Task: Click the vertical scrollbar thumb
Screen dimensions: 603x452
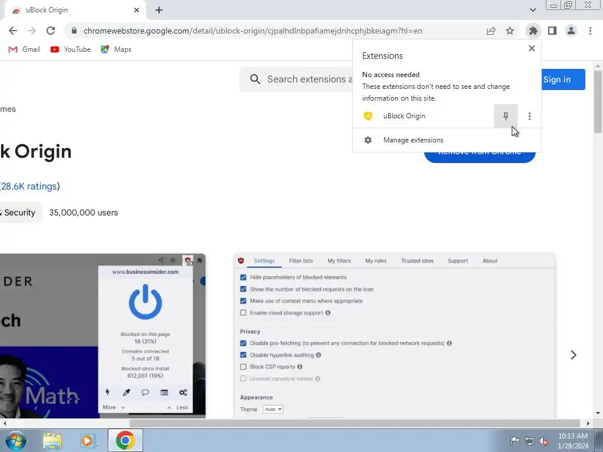Action: pyautogui.click(x=598, y=102)
